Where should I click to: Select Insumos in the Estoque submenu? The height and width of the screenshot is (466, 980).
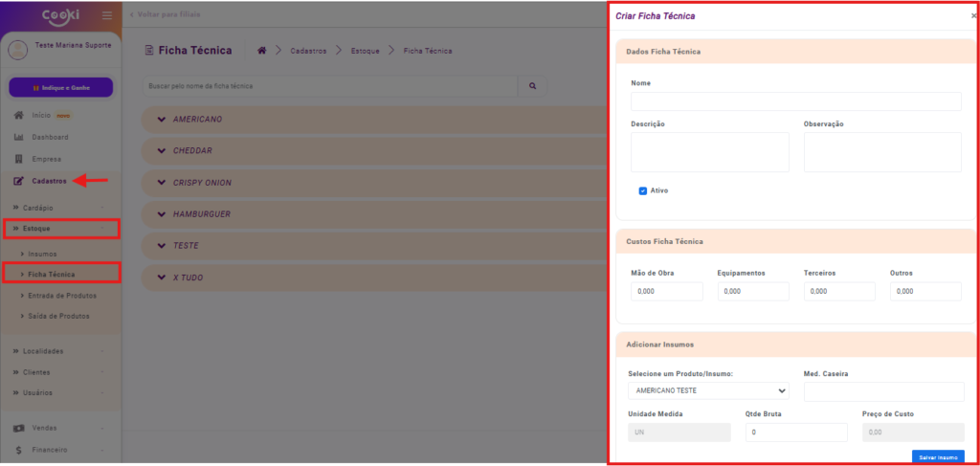pos(42,254)
